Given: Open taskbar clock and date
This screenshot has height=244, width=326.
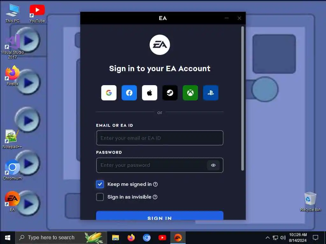Looking at the screenshot, I should pyautogui.click(x=298, y=238).
